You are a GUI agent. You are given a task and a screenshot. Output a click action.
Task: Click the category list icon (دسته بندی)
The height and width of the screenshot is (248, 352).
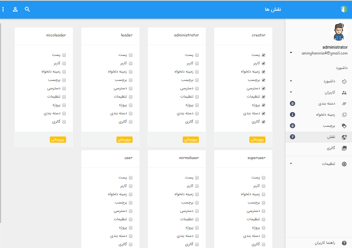[344, 104]
